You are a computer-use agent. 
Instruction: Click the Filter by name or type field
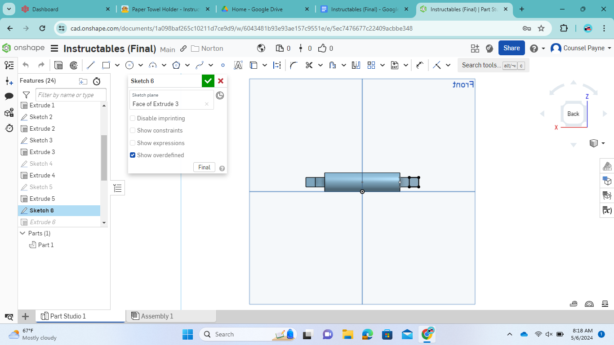coord(71,95)
